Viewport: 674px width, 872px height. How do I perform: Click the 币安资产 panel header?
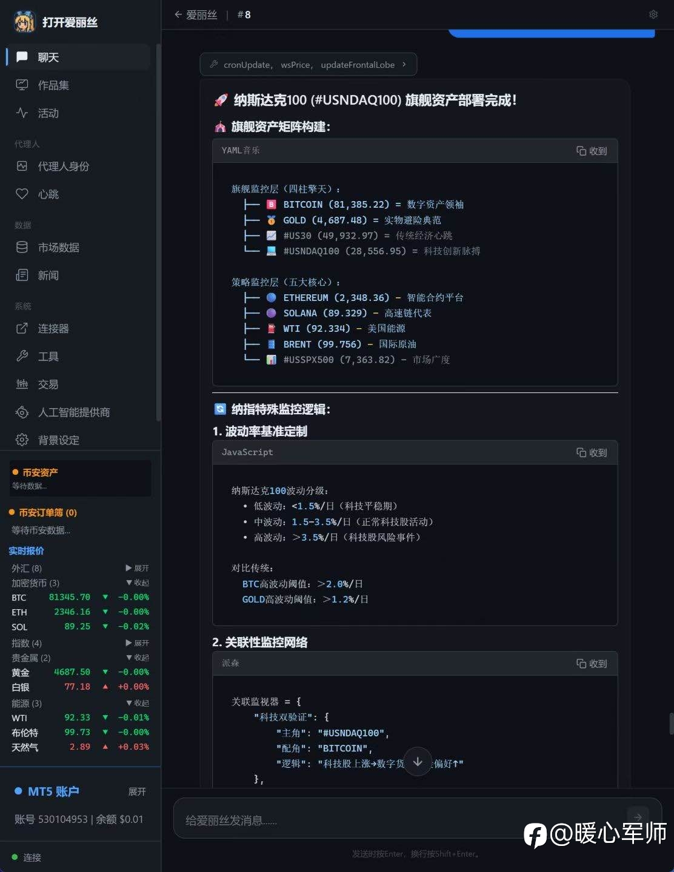tap(35, 472)
